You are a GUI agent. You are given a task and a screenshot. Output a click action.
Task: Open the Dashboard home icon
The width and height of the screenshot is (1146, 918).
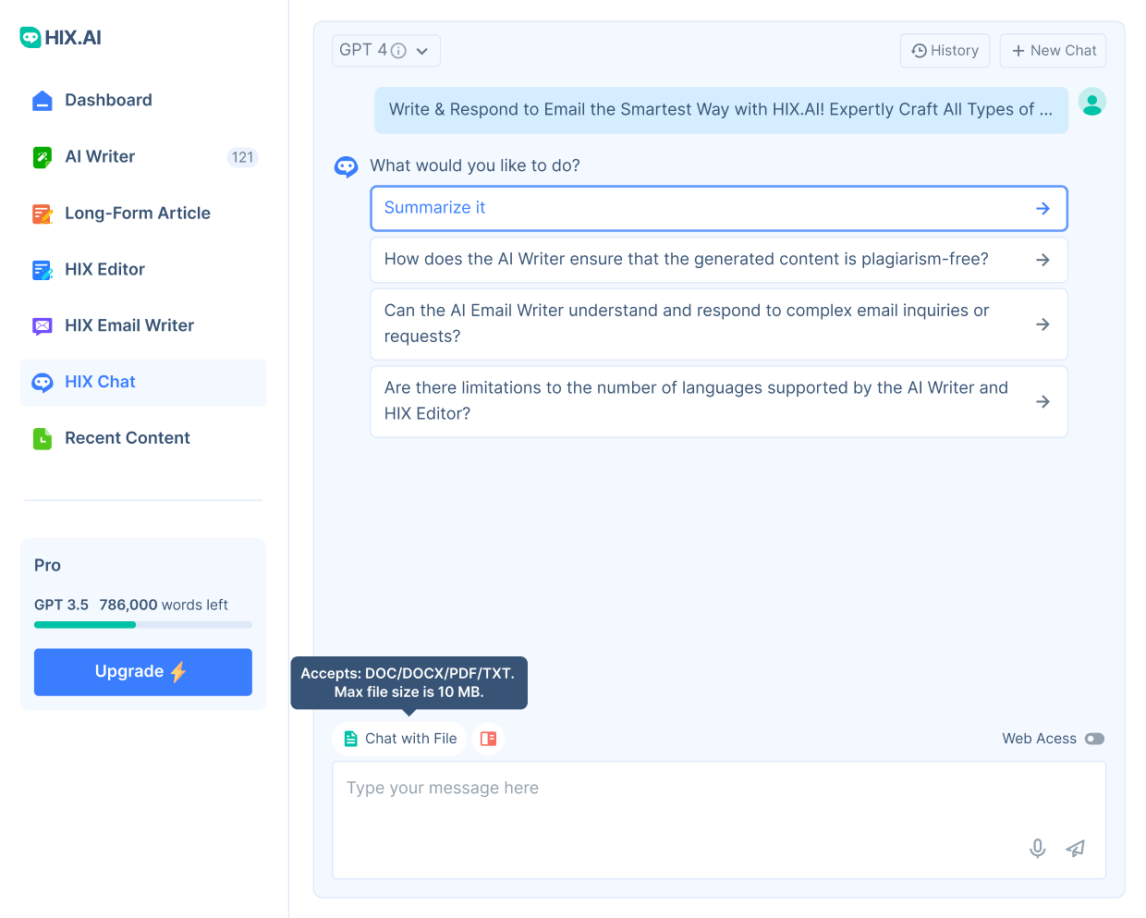[x=43, y=101]
